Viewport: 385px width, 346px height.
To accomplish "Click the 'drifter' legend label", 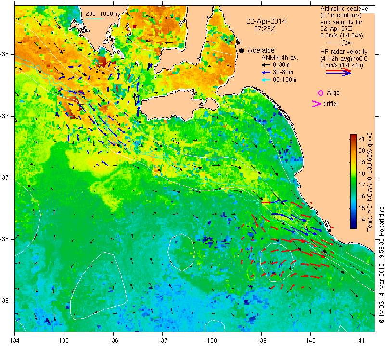I will click(x=331, y=104).
